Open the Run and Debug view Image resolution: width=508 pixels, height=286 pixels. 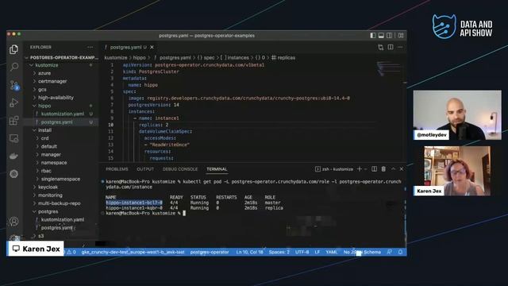14,102
